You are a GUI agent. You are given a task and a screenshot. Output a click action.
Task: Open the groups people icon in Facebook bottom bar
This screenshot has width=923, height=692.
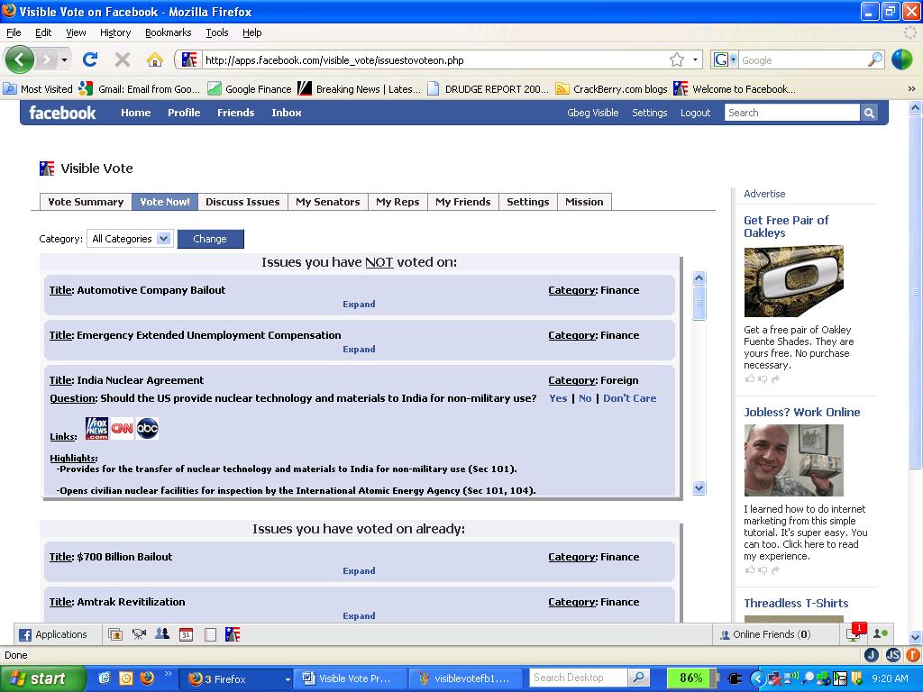[x=162, y=634]
